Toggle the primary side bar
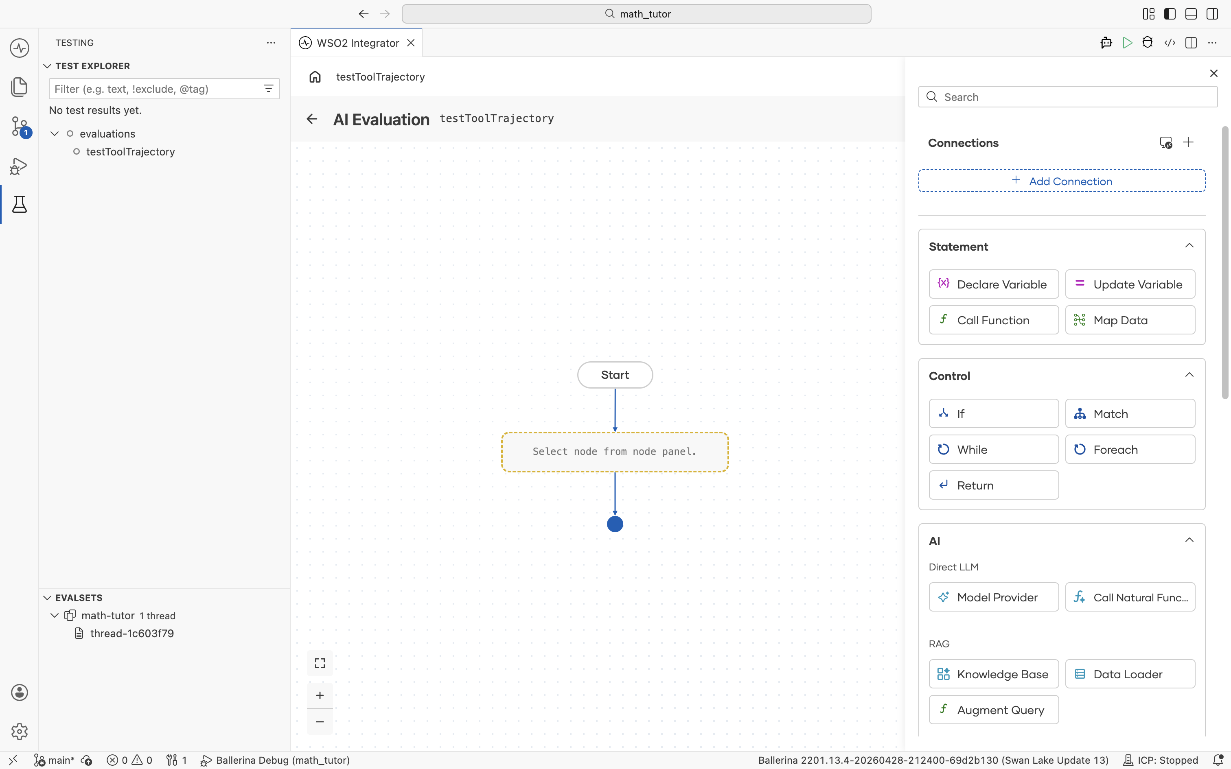 (1170, 14)
